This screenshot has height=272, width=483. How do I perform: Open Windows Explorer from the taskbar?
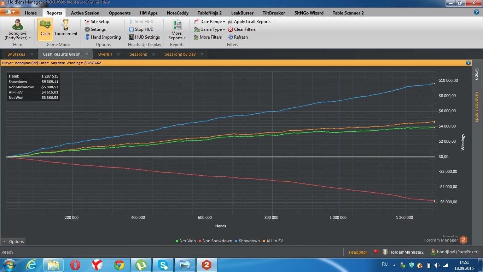tap(53, 265)
